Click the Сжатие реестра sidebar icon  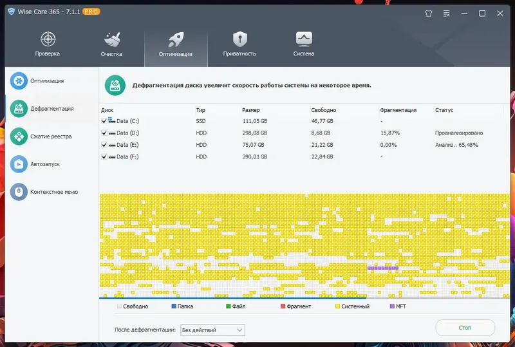click(19, 136)
